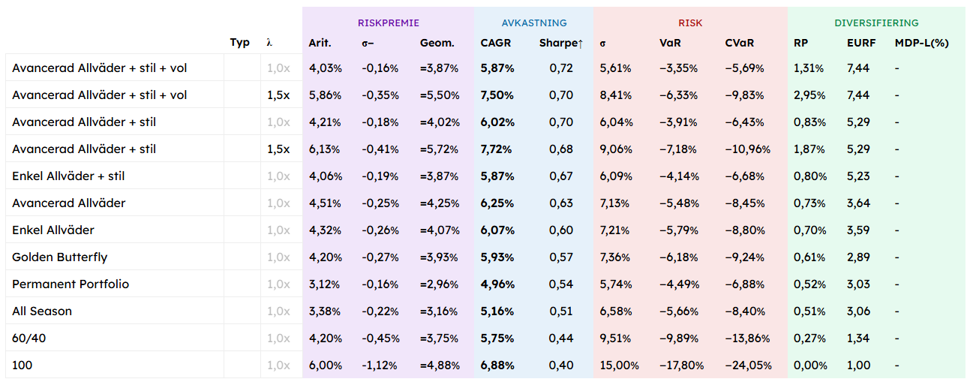Click 1,5x in Avancerad Allväder + stil + vol row
The height and width of the screenshot is (385, 973).
click(278, 95)
